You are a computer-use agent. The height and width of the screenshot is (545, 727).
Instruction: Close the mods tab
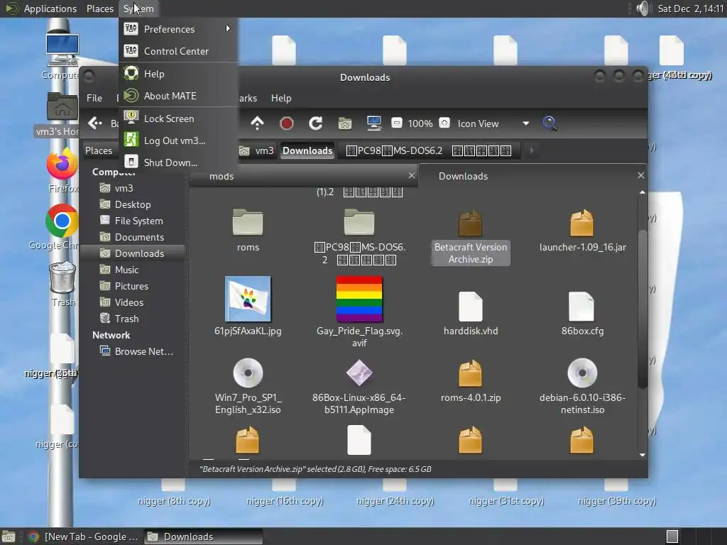point(411,175)
